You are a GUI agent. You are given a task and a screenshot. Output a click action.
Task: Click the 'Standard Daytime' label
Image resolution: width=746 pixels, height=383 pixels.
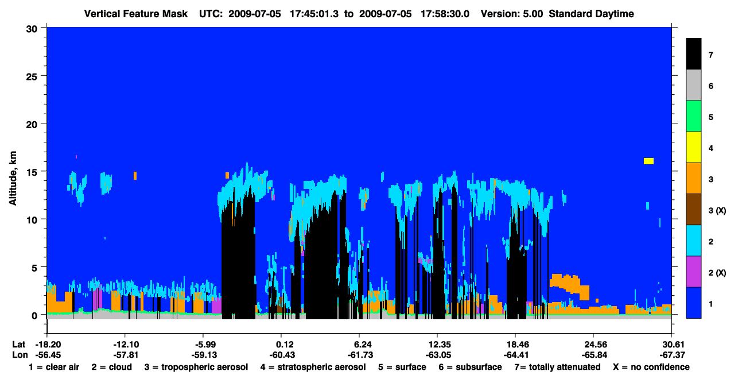pyautogui.click(x=592, y=14)
